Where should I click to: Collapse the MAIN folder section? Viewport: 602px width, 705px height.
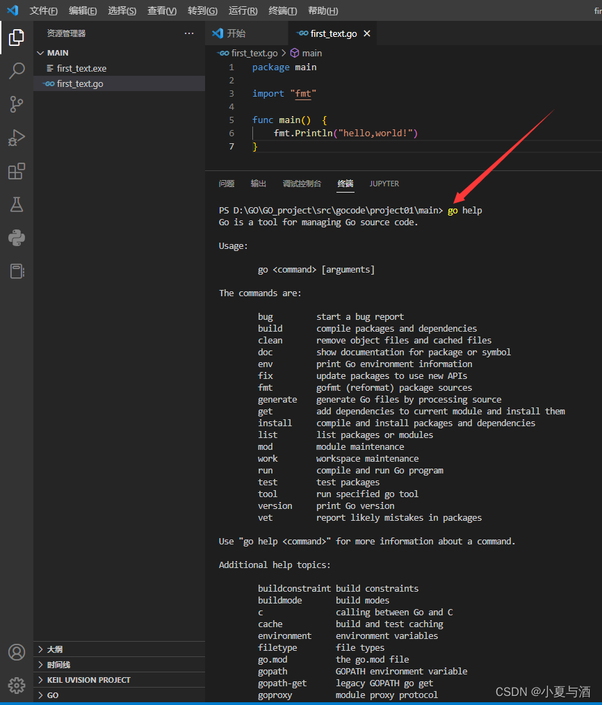(119, 53)
